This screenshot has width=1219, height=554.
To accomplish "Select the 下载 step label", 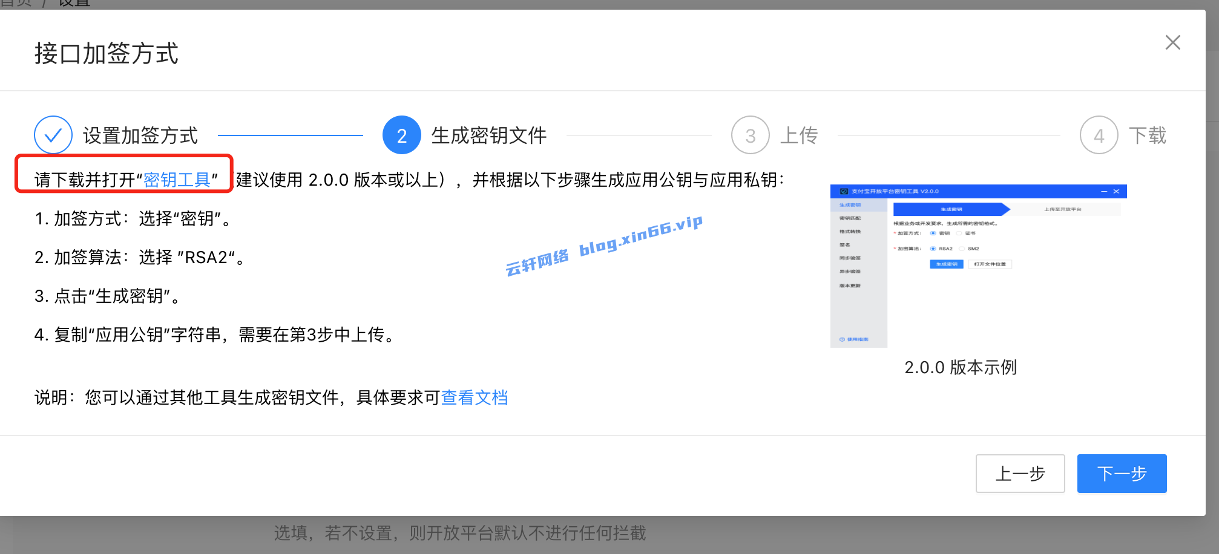I will pyautogui.click(x=1148, y=135).
